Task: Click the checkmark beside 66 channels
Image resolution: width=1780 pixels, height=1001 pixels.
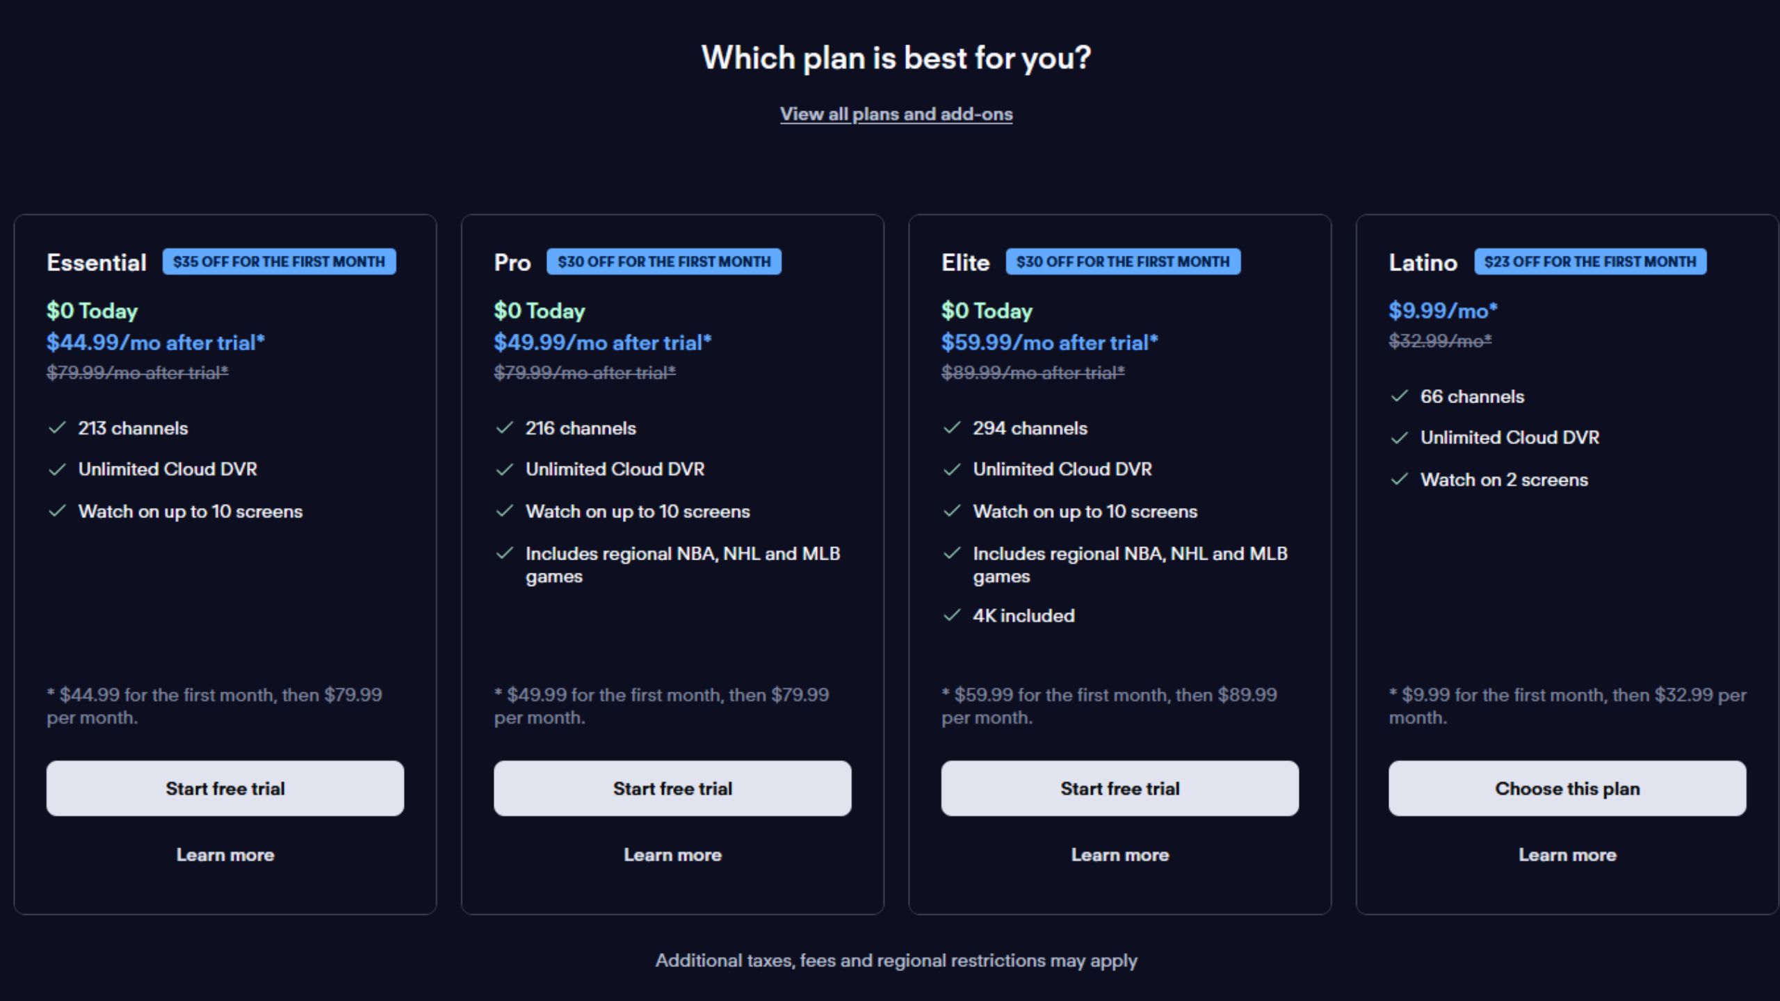Action: [1399, 397]
